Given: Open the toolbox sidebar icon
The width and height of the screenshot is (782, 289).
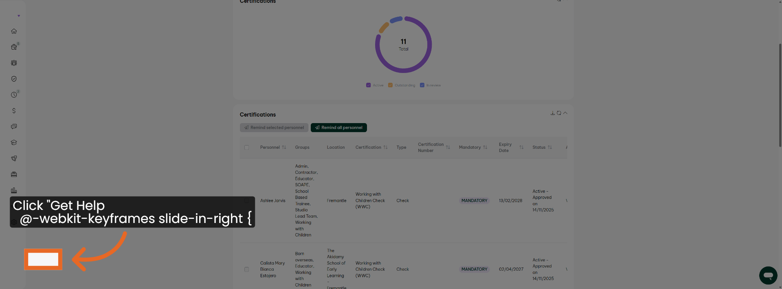Looking at the screenshot, I should 14,174.
